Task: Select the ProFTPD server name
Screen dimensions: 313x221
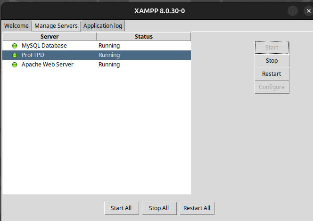Action: 33,55
